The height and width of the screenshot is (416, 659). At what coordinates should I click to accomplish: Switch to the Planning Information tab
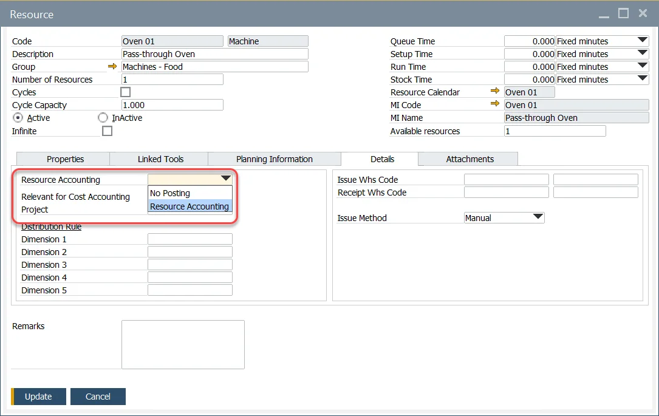click(x=274, y=159)
